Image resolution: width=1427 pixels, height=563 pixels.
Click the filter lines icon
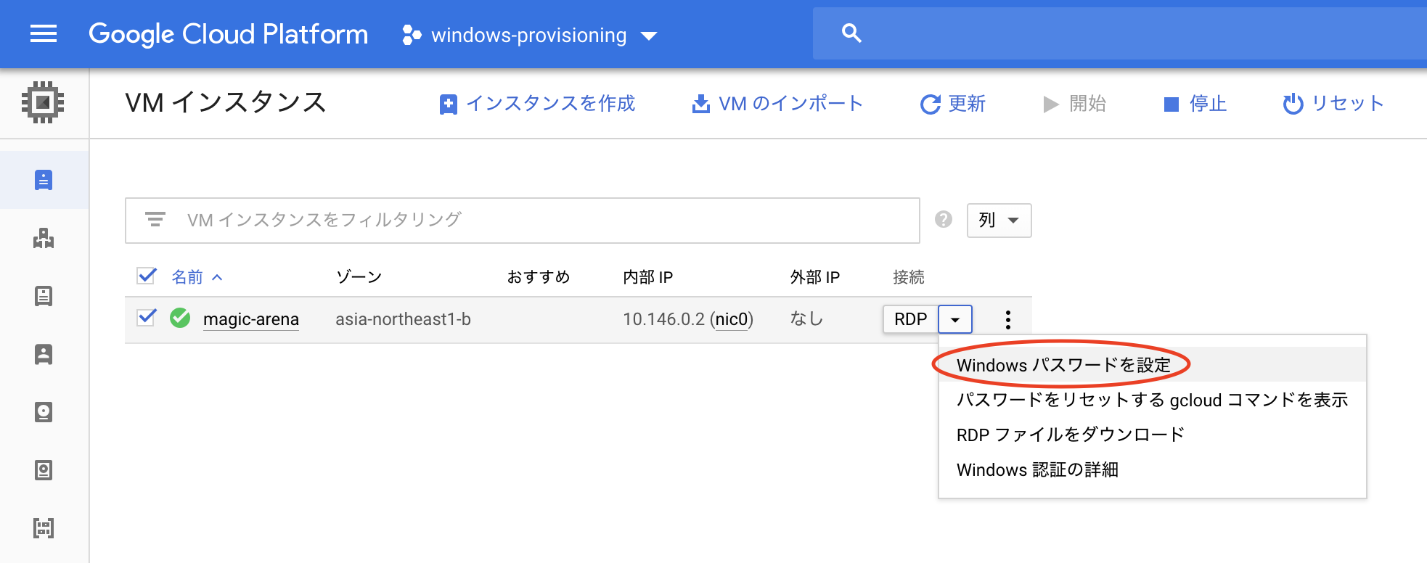click(155, 219)
